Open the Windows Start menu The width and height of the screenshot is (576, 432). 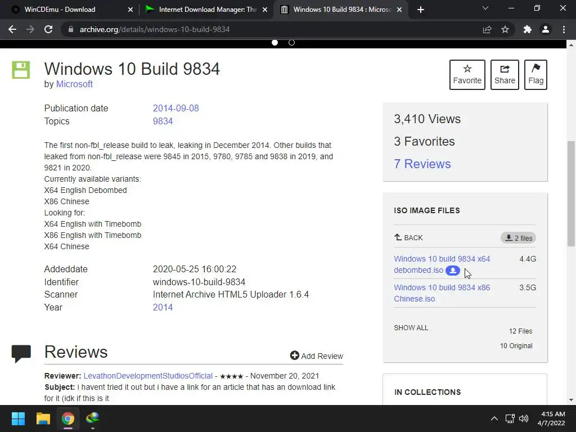18,418
